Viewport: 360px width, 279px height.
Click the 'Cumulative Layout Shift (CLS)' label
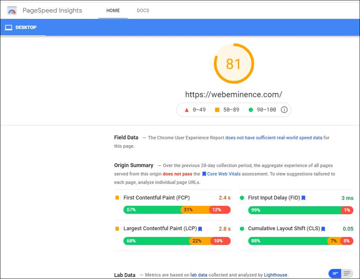tap(284, 228)
